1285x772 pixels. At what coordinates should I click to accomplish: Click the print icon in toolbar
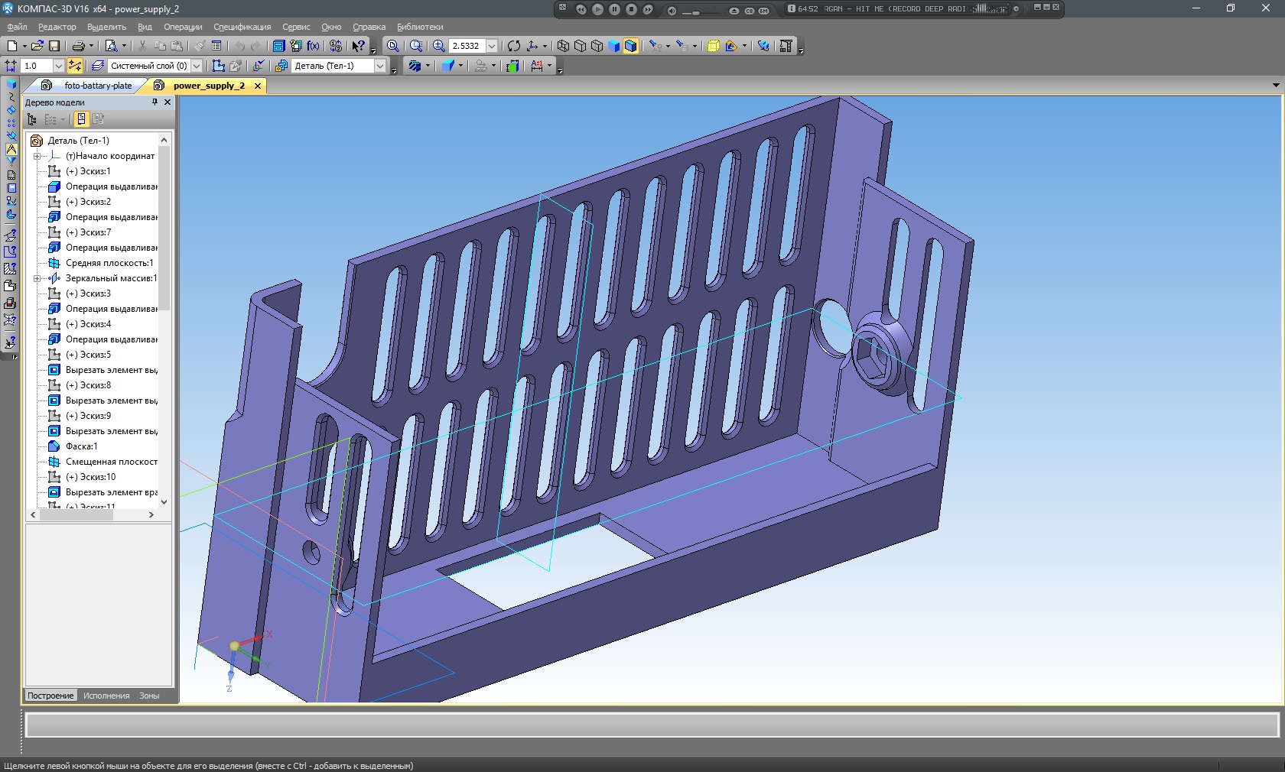tap(78, 46)
